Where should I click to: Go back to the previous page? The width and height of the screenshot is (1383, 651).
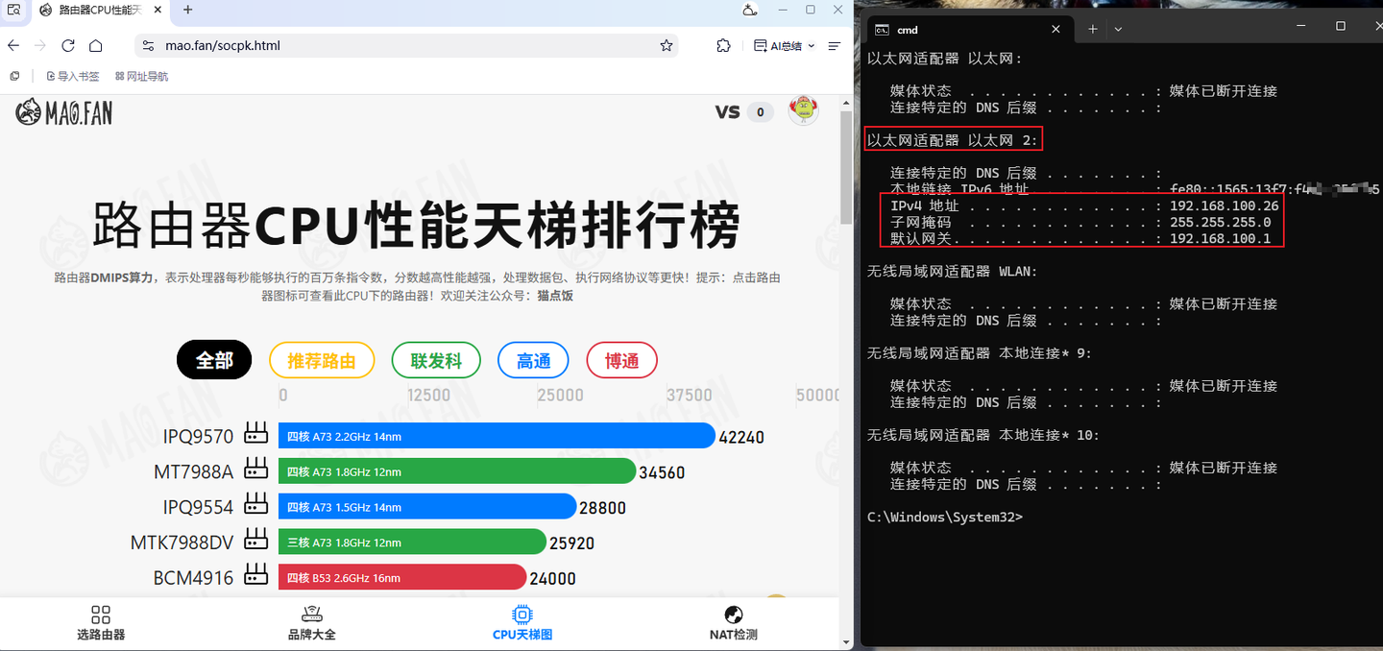tap(13, 45)
